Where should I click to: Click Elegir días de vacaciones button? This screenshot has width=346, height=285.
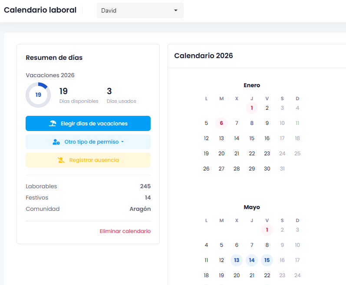[88, 124]
